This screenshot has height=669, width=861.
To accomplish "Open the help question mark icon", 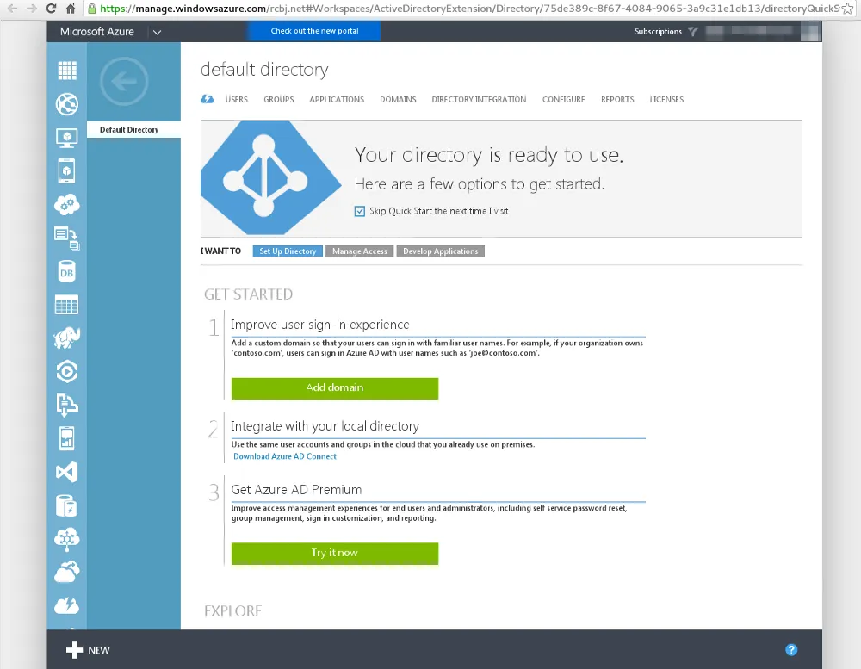I will click(791, 650).
